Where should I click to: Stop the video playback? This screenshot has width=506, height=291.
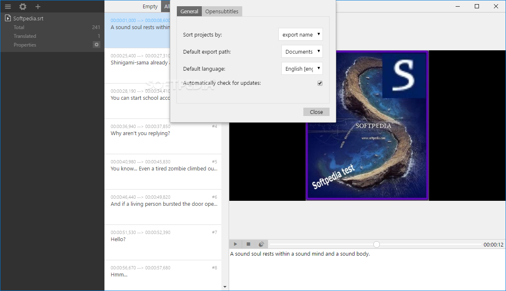click(248, 244)
